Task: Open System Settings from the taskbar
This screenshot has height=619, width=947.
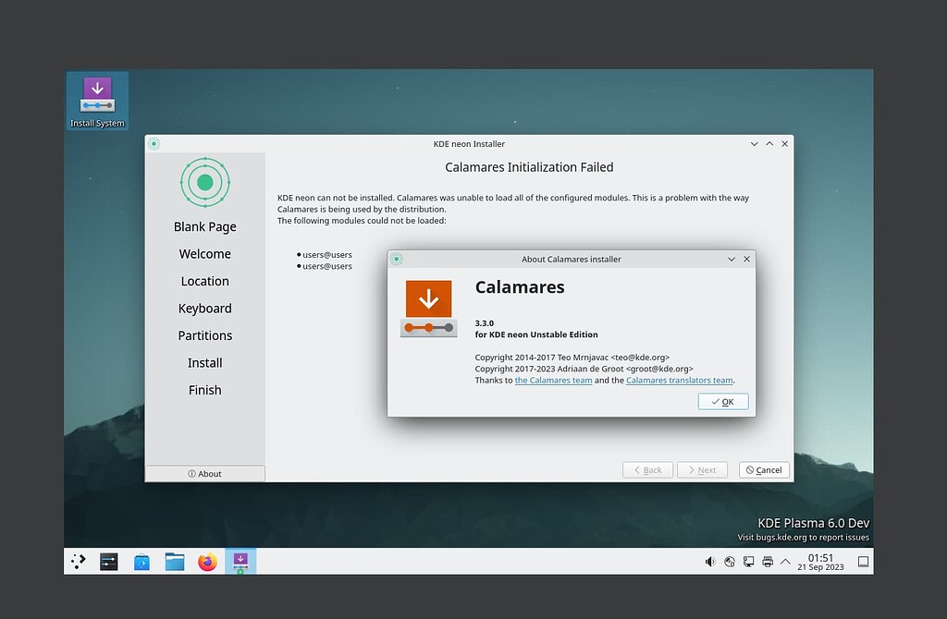Action: click(x=109, y=562)
